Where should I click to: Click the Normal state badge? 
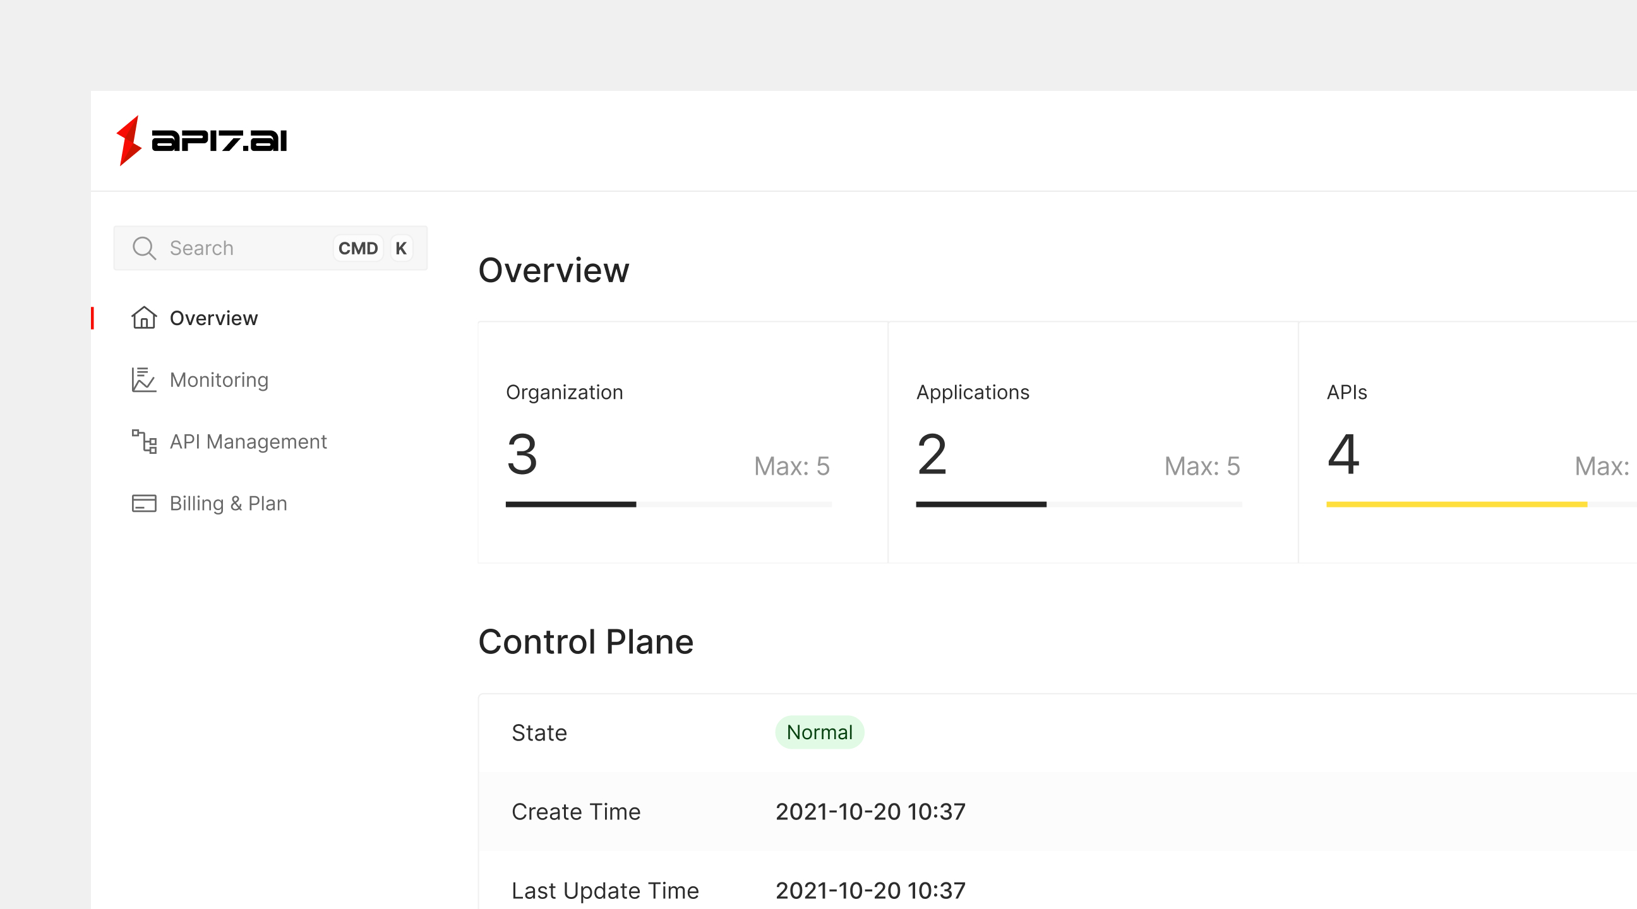pos(819,732)
